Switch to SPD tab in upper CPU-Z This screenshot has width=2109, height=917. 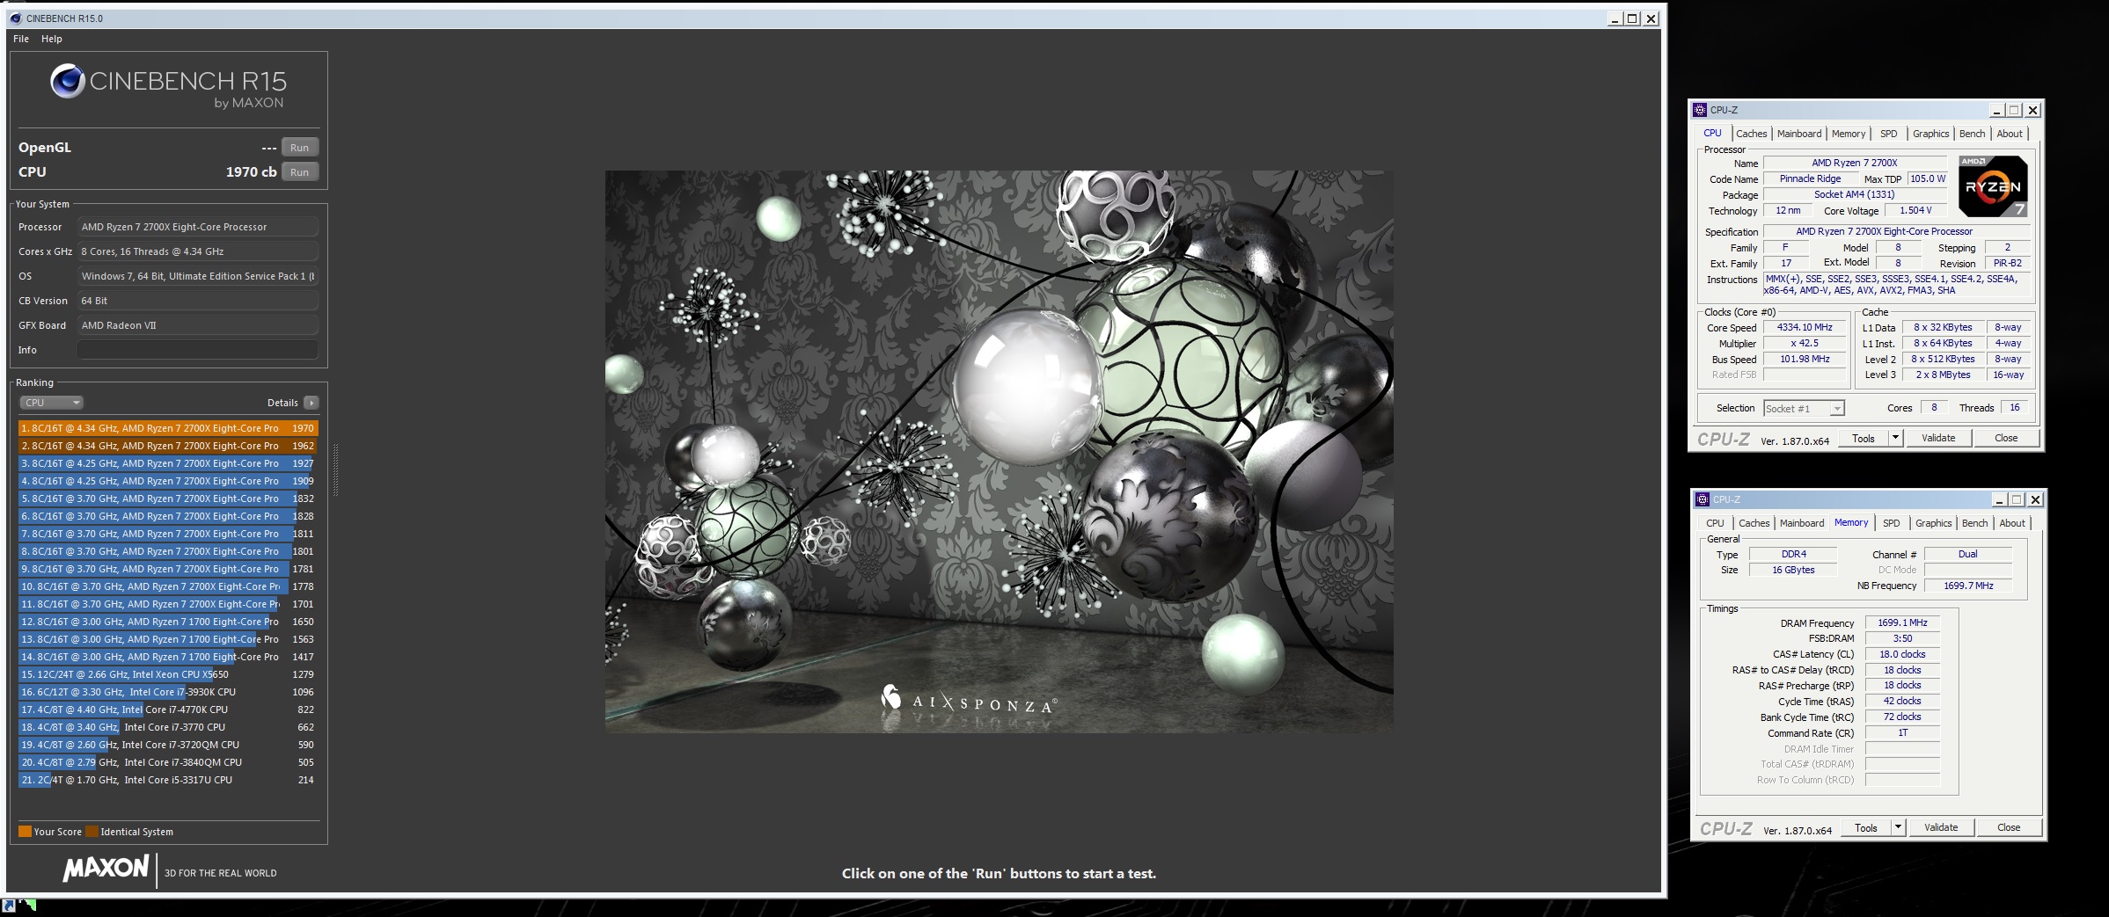tap(1888, 134)
